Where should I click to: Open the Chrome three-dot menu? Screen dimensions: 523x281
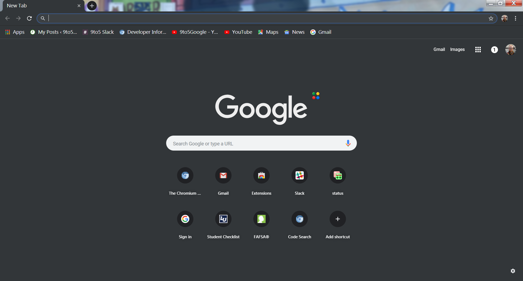click(515, 19)
